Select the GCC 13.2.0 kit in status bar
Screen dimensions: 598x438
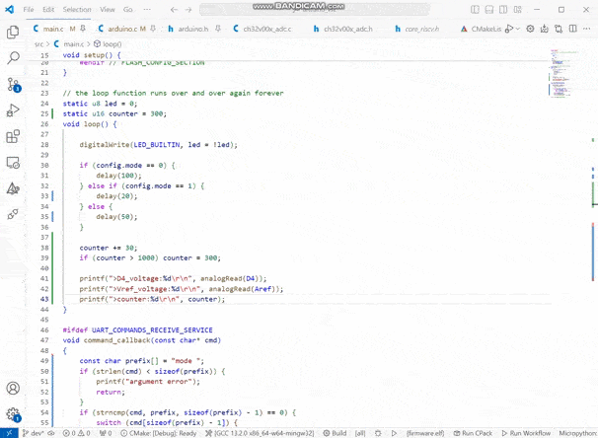[x=260, y=433]
